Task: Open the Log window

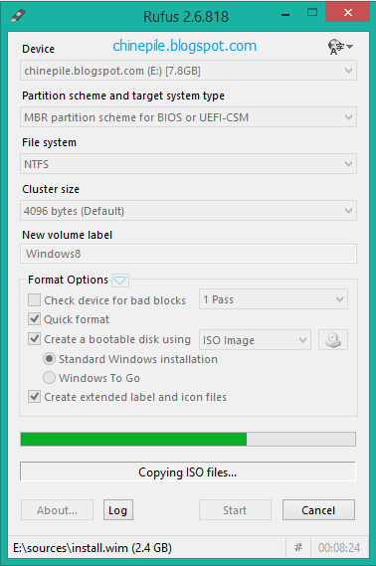Action: 118,510
